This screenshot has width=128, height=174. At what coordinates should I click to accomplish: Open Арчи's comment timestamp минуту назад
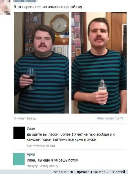tap(37, 166)
